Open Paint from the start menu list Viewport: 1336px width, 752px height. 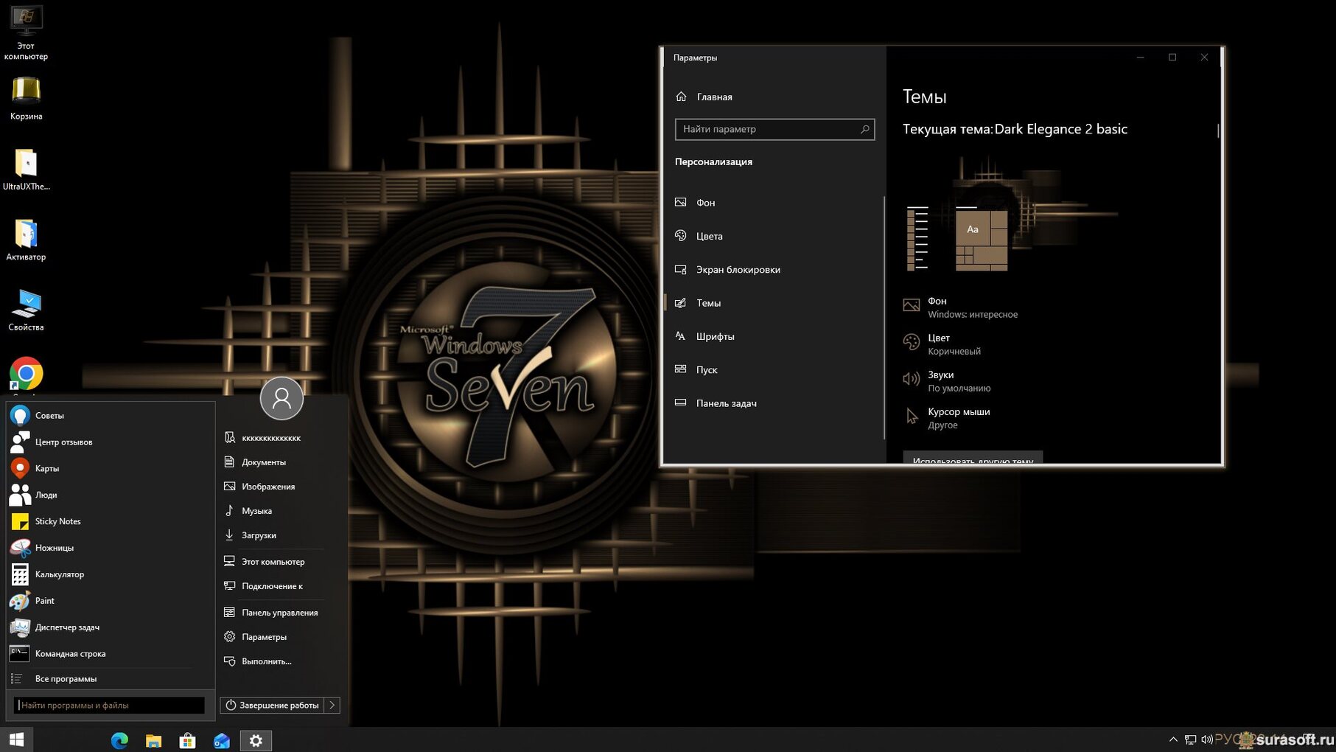pyautogui.click(x=44, y=601)
